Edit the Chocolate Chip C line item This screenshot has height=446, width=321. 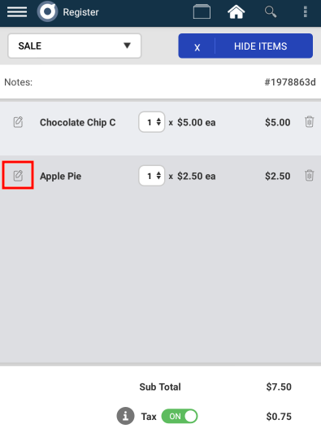18,122
